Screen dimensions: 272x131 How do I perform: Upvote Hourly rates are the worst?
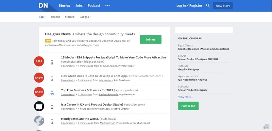pos(52,119)
